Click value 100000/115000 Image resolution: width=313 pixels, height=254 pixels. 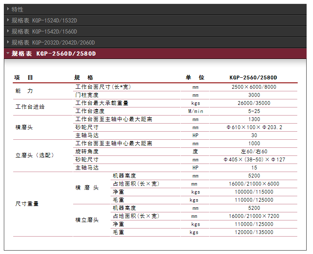254,192
